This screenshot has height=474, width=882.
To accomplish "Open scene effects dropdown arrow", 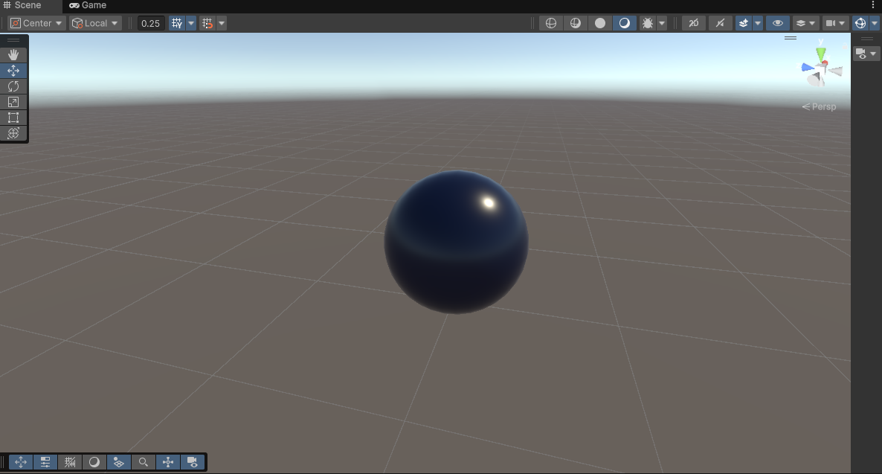I will tap(758, 23).
